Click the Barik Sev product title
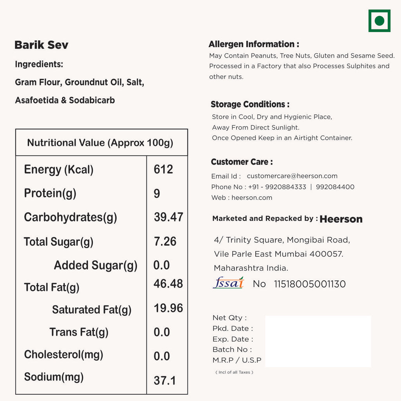 [x=42, y=45]
